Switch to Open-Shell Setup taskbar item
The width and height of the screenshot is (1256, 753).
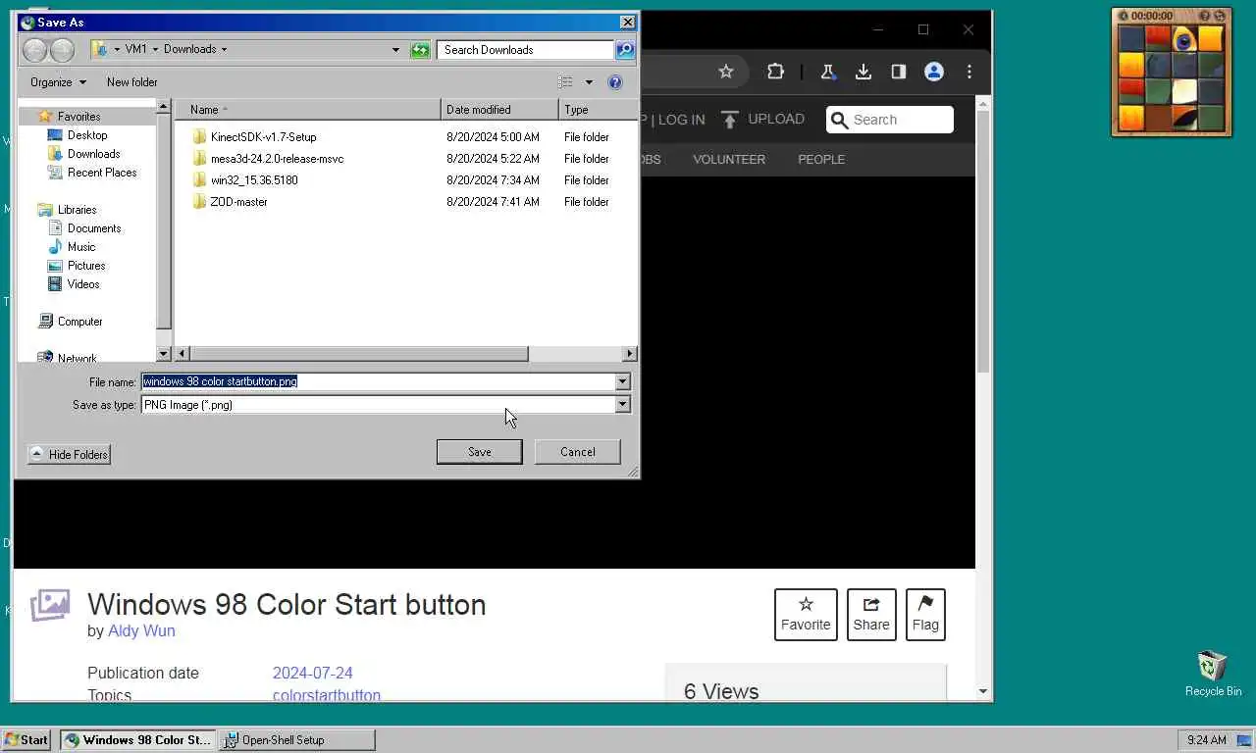(297, 740)
